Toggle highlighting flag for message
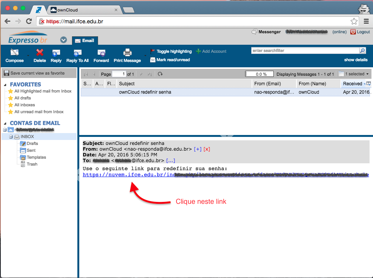373x278 pixels. click(171, 51)
